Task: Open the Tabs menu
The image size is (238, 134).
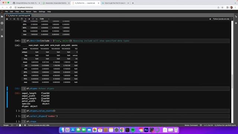Action: [x=35, y=12]
